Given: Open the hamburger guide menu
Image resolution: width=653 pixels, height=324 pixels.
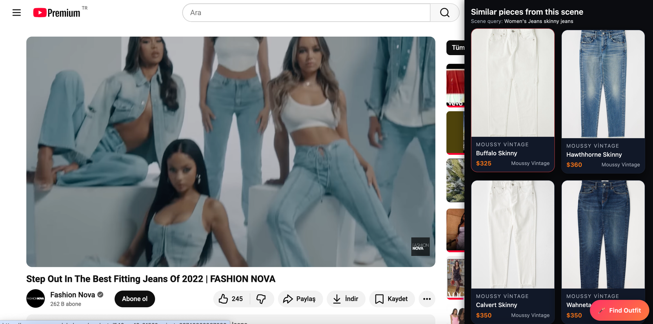Looking at the screenshot, I should 16,13.
